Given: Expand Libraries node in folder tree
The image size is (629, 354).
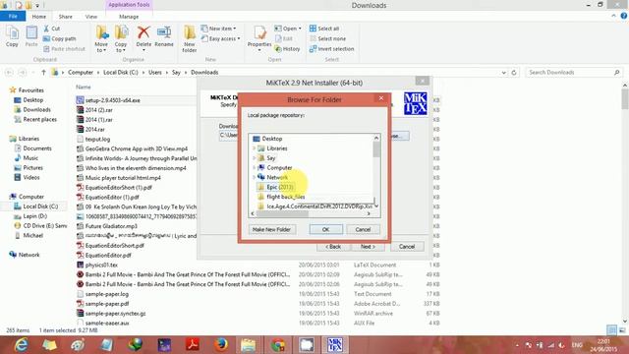Looking at the screenshot, I should coord(254,148).
